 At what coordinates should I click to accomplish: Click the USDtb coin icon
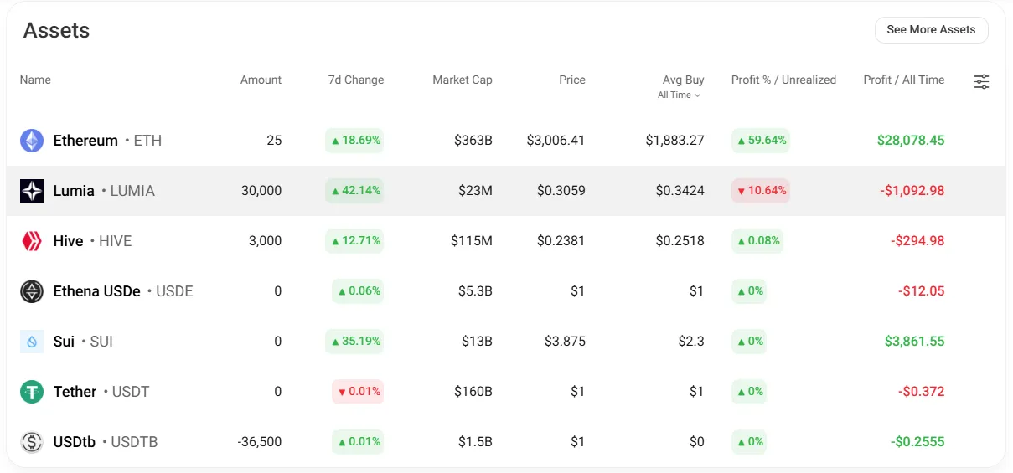coord(32,442)
